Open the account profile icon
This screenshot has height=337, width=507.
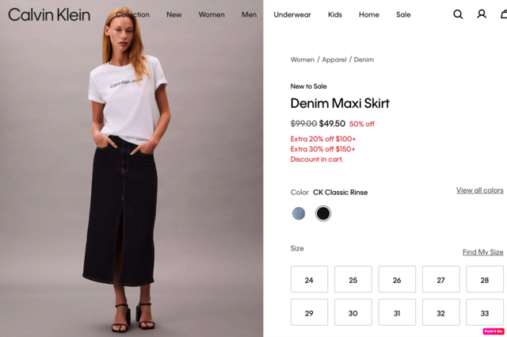pyautogui.click(x=482, y=14)
